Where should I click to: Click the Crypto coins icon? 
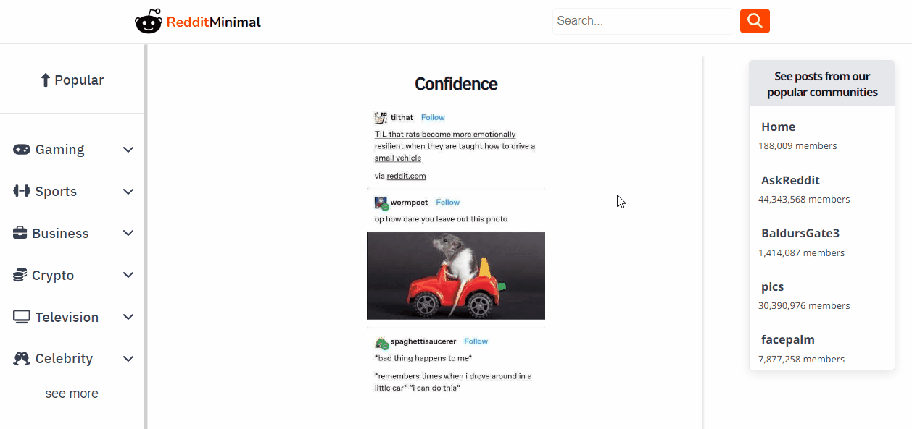pyautogui.click(x=20, y=276)
